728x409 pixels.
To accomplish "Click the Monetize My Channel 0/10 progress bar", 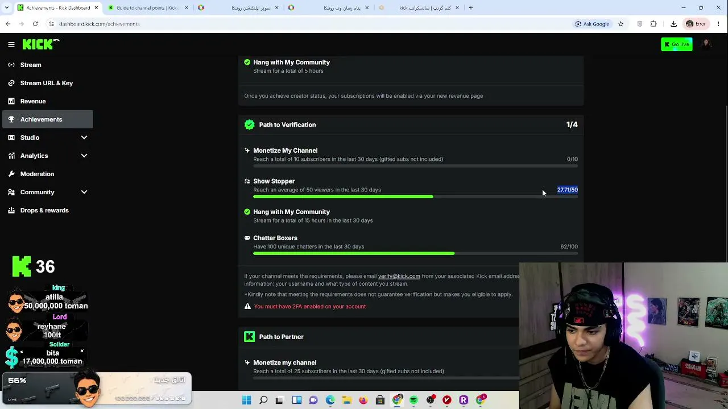I will pyautogui.click(x=415, y=166).
